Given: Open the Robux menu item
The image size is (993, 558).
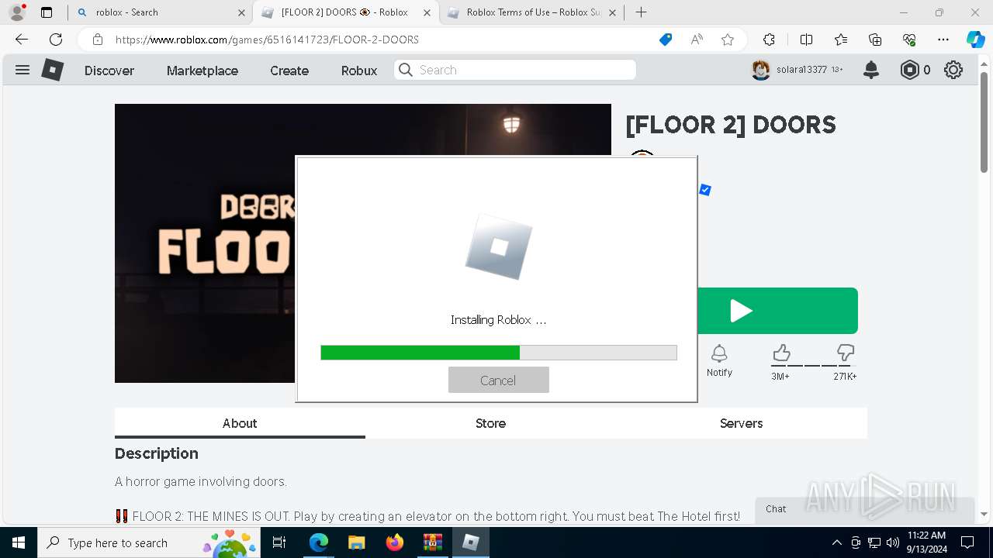Looking at the screenshot, I should point(359,70).
